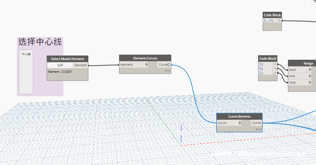The image size is (316, 165).
Task: Click the 1..5; code text field
Action: point(270,21)
